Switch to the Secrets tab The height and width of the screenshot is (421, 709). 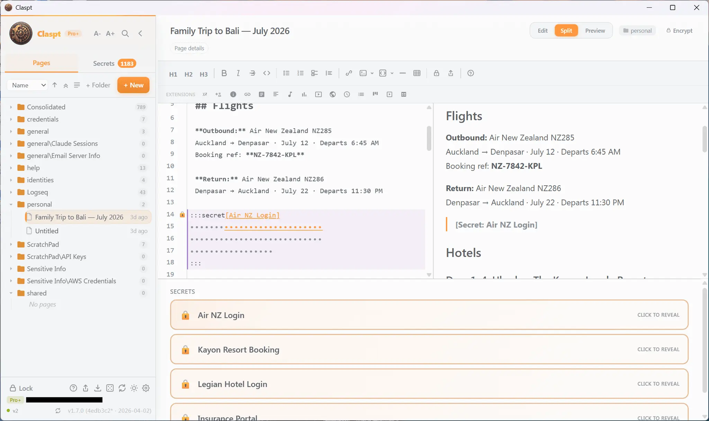click(x=115, y=63)
